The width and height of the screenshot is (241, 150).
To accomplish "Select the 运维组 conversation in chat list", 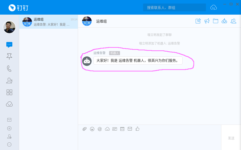I will 48,22.
